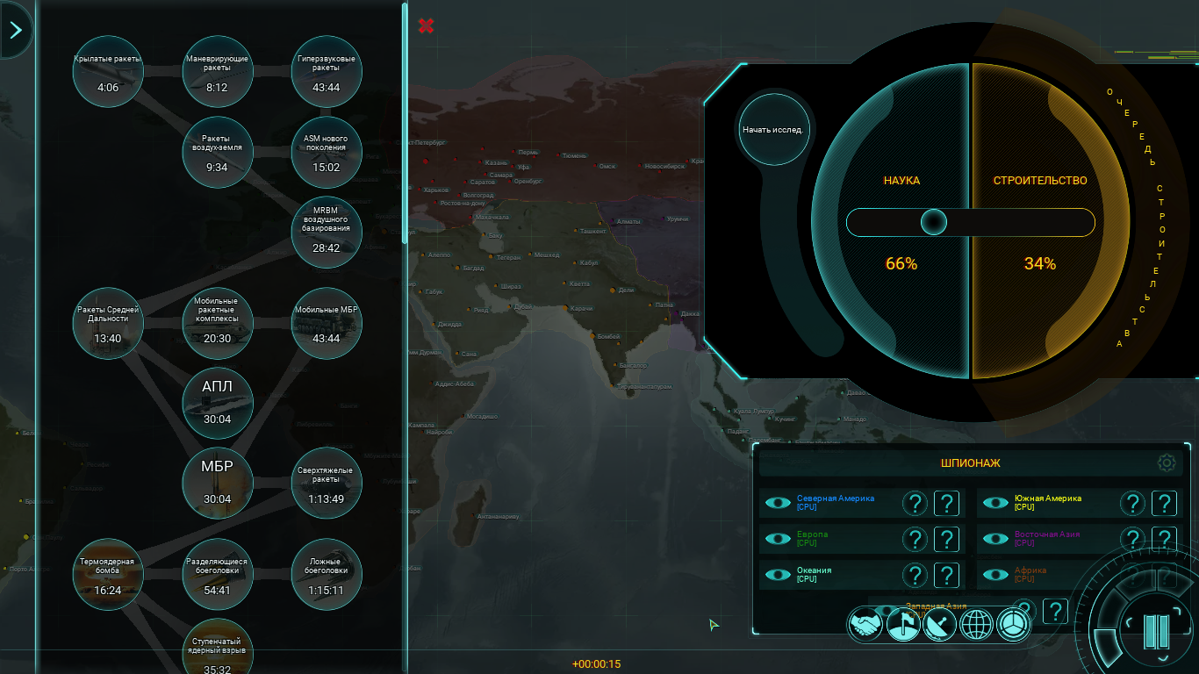Select the Ложные боеголовки research node
The width and height of the screenshot is (1199, 674).
pyautogui.click(x=327, y=575)
